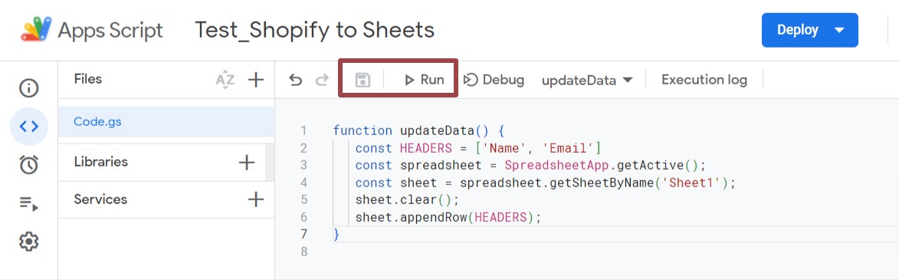Viewport: 899px width, 280px height.
Task: Place cursor on getSheetByName line
Action: coord(545,183)
